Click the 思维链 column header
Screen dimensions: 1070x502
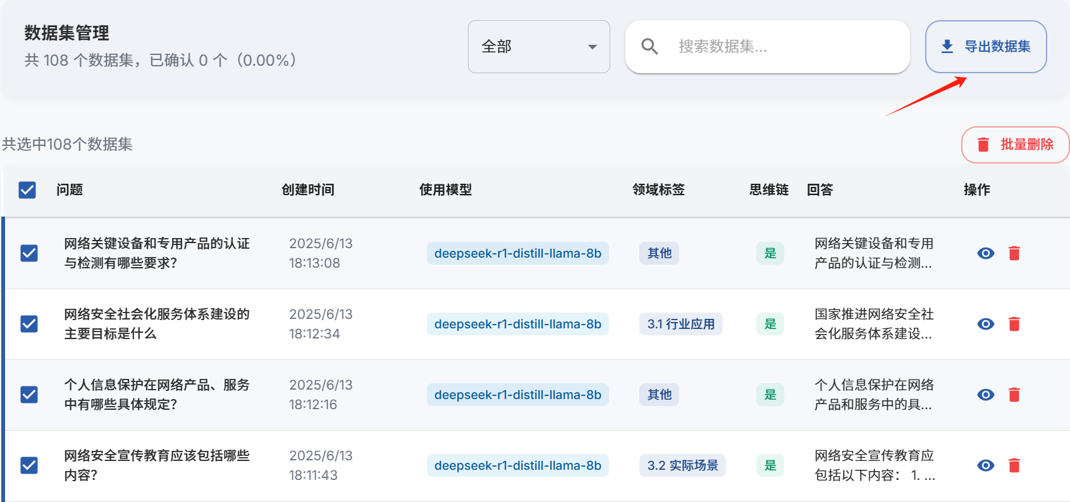769,190
